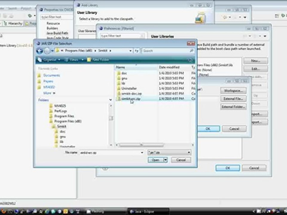The image size is (287, 215).
Task: Click Workspace... button in the background dialog
Action: point(233,91)
